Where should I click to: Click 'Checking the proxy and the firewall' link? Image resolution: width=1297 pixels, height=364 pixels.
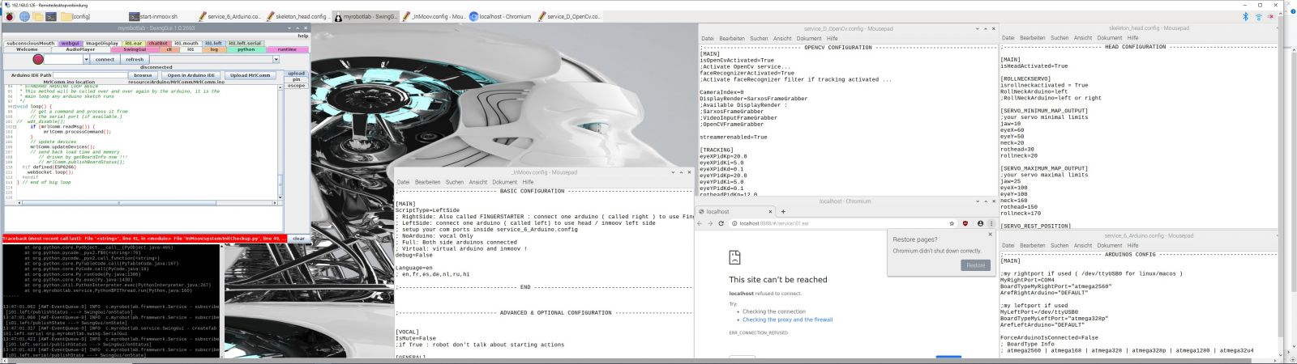pyautogui.click(x=787, y=320)
